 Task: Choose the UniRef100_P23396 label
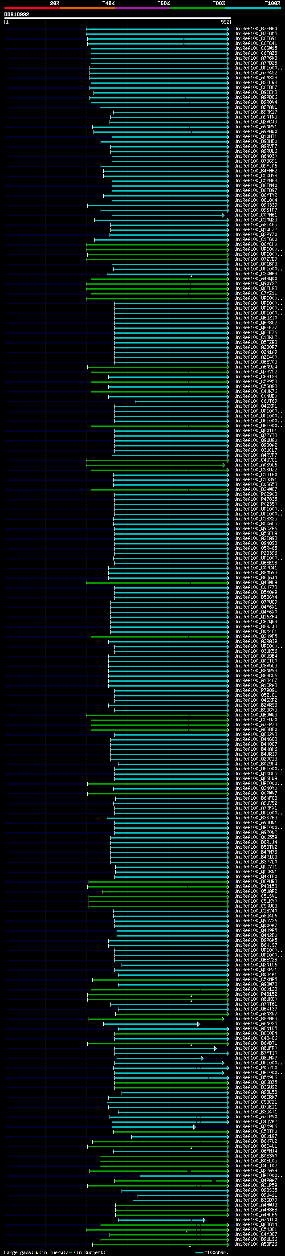(255, 553)
